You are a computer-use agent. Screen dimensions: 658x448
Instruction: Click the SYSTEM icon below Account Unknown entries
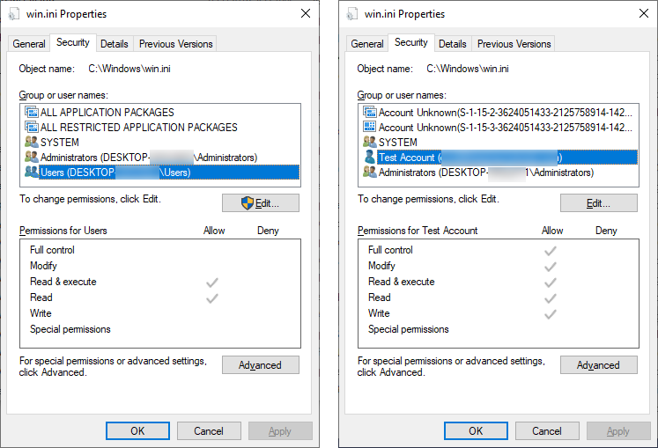(370, 143)
